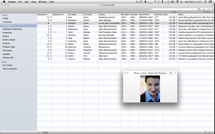The width and height of the screenshot is (215, 134).
Task: Click the Photo_2.bmp portrait thumbnail
Action: 150,89
